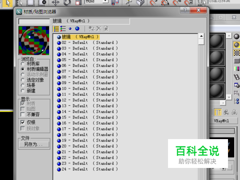Select the 02 - Default material entry
This screenshot has height=180, width=240.
pyautogui.click(x=87, y=42)
